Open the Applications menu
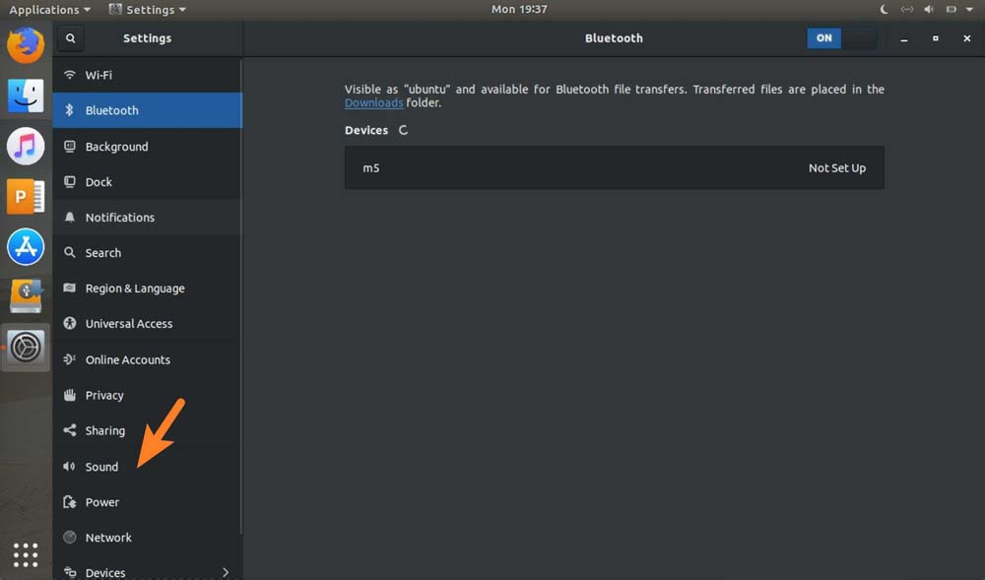This screenshot has height=580, width=985. coord(49,10)
